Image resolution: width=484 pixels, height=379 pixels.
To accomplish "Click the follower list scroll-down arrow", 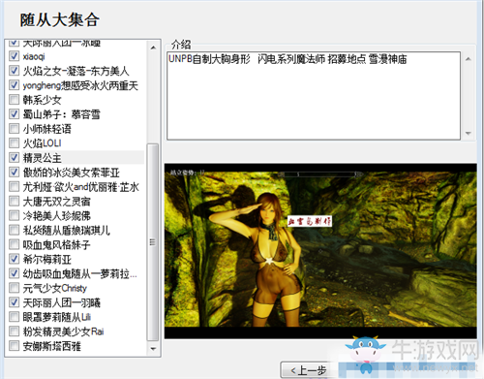I will pyautogui.click(x=153, y=349).
